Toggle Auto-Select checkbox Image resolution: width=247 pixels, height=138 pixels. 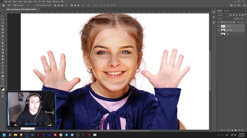15,5
